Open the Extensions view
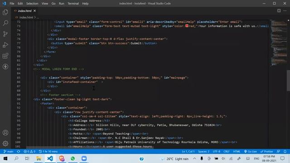The height and width of the screenshot is (163, 290). (x=5, y=56)
